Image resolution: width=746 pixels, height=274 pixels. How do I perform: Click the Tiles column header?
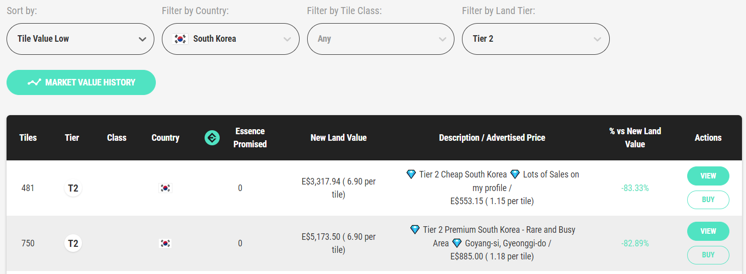(x=28, y=138)
